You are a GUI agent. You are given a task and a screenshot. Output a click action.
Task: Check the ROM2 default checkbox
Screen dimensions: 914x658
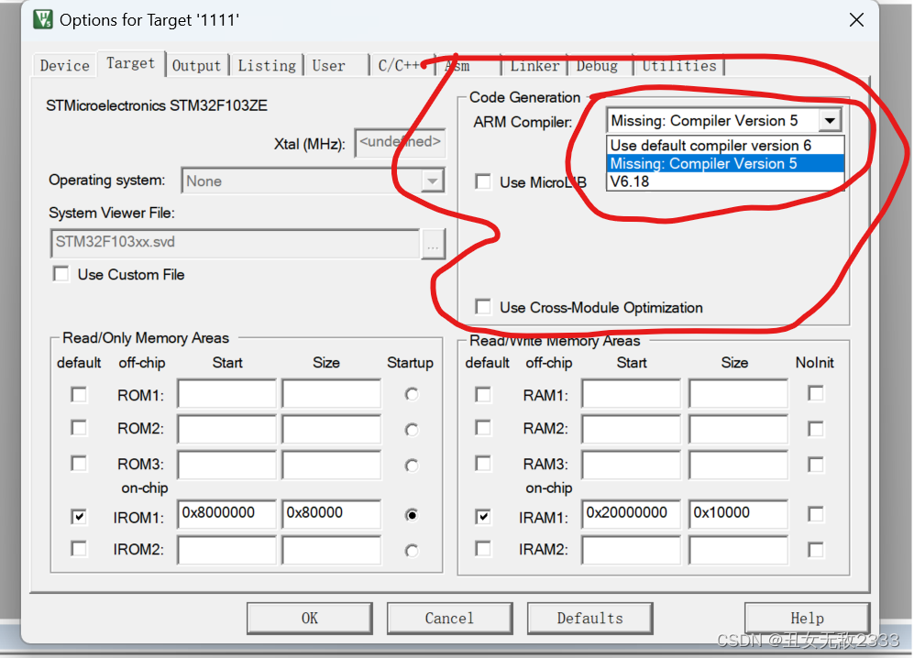(x=79, y=428)
